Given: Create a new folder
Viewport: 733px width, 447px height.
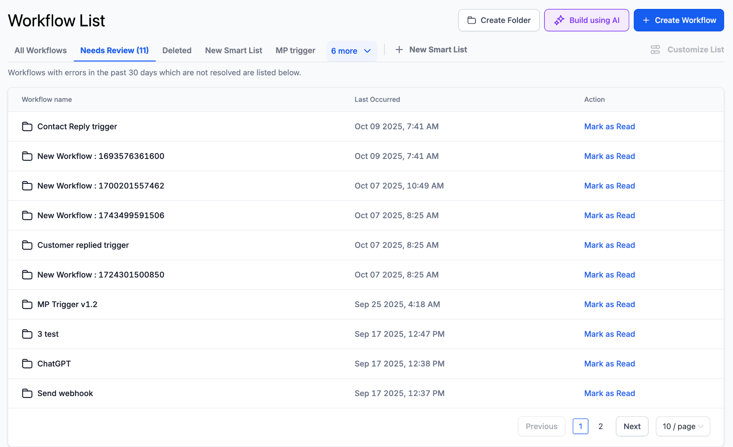Looking at the screenshot, I should click(499, 20).
